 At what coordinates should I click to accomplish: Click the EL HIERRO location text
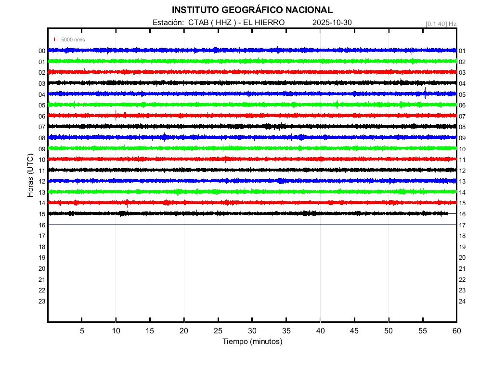(x=264, y=23)
